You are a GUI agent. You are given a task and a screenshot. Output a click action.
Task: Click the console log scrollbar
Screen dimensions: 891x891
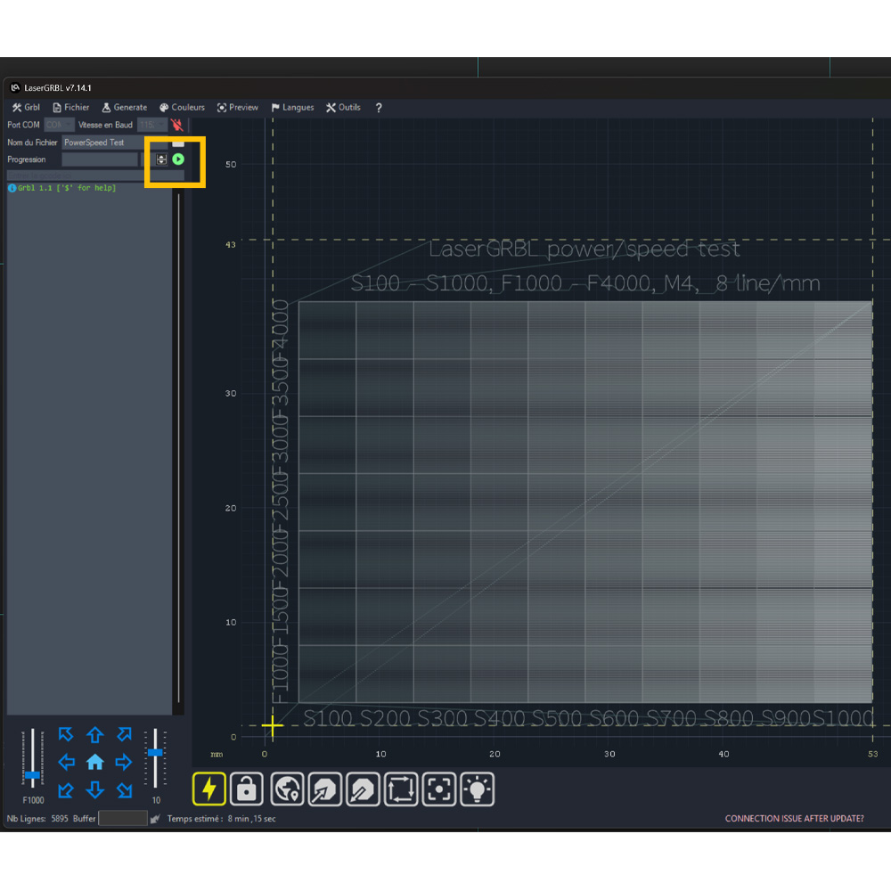pyautogui.click(x=178, y=448)
